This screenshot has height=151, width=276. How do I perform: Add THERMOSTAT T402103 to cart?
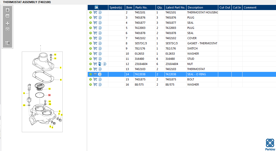(95, 69)
